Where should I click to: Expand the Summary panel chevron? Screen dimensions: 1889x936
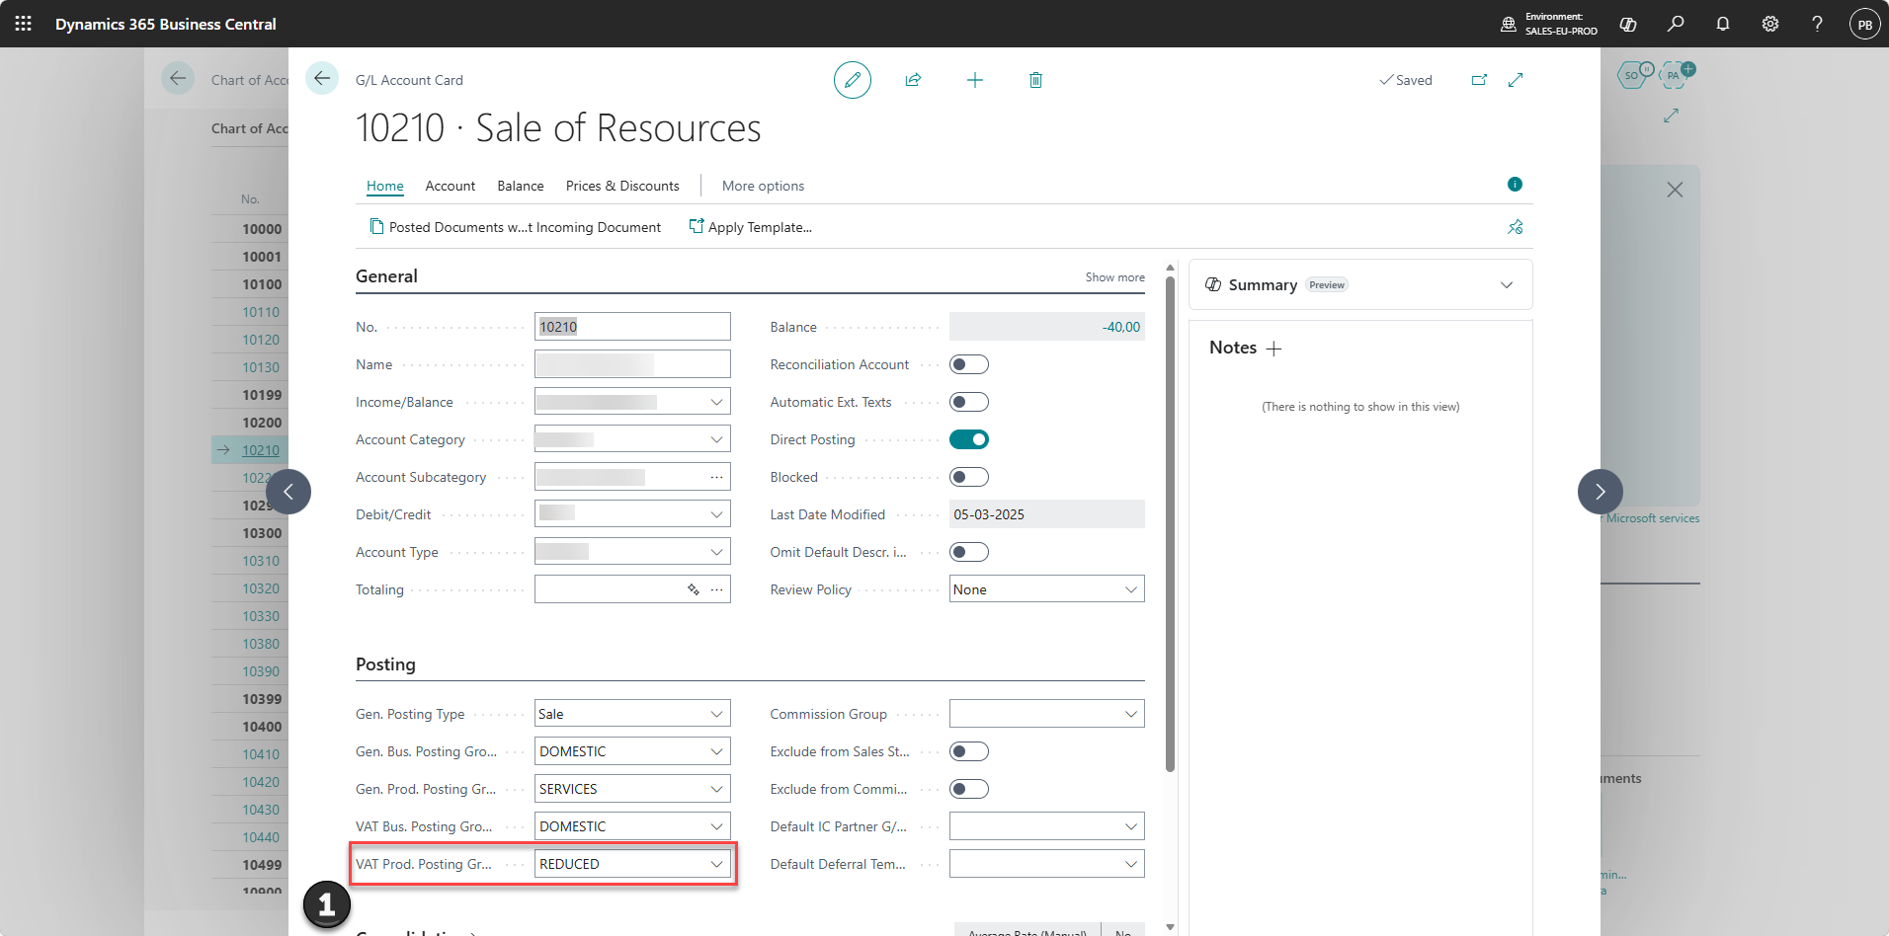coord(1507,285)
